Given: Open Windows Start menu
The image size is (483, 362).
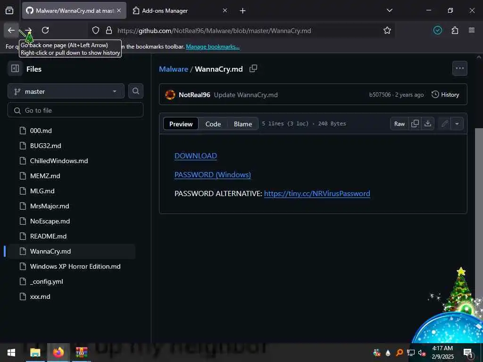Looking at the screenshot, I should [11, 353].
